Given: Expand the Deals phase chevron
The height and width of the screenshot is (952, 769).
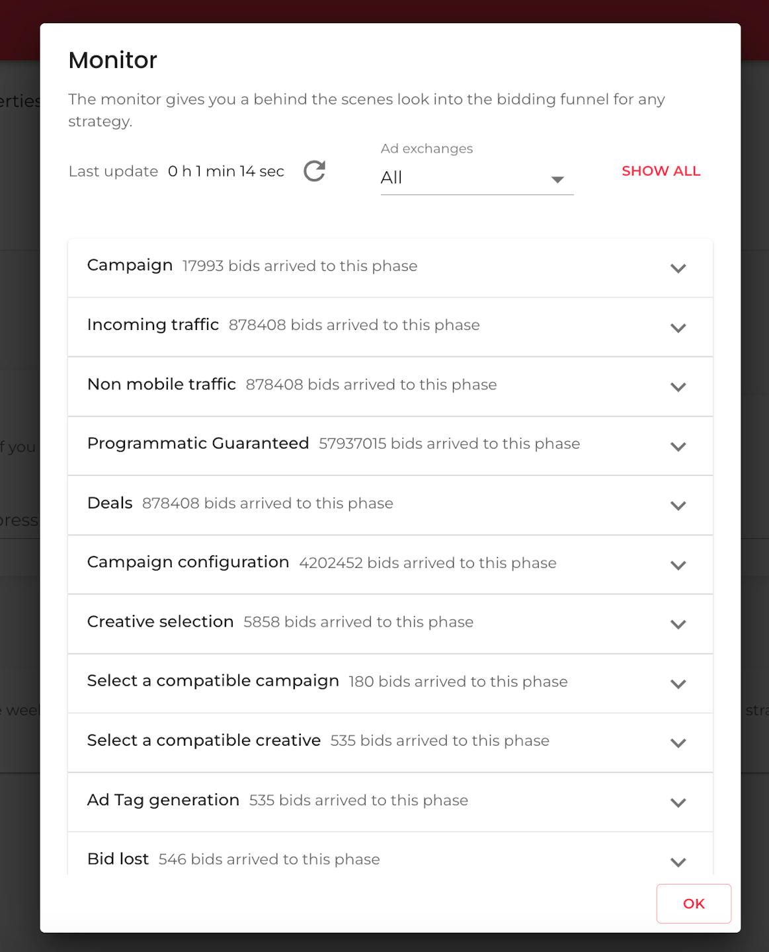Looking at the screenshot, I should [x=678, y=506].
